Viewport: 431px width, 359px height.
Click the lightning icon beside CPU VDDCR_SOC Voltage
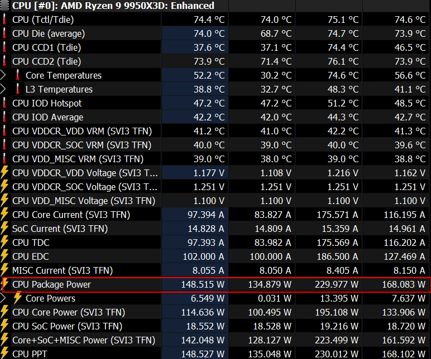[4, 187]
